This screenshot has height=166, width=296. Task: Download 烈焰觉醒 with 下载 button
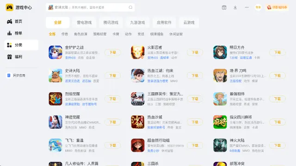113,99
